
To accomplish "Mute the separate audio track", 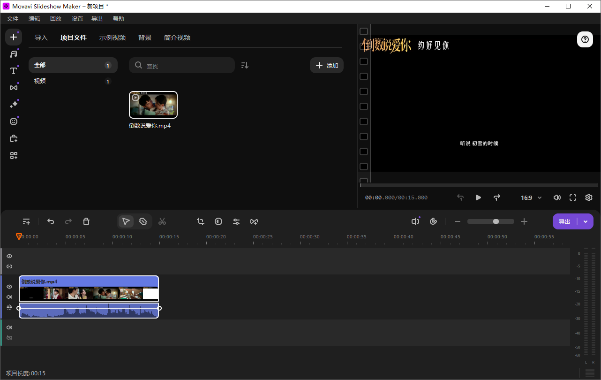I will click(x=9, y=327).
